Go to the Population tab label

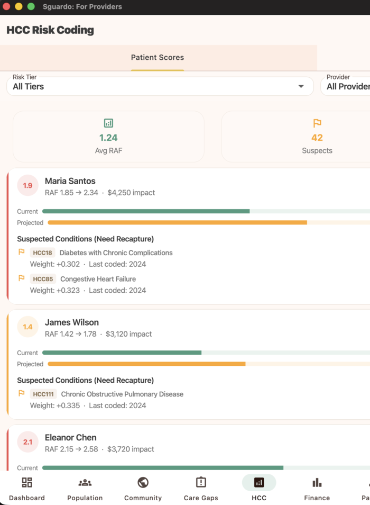[x=85, y=498]
